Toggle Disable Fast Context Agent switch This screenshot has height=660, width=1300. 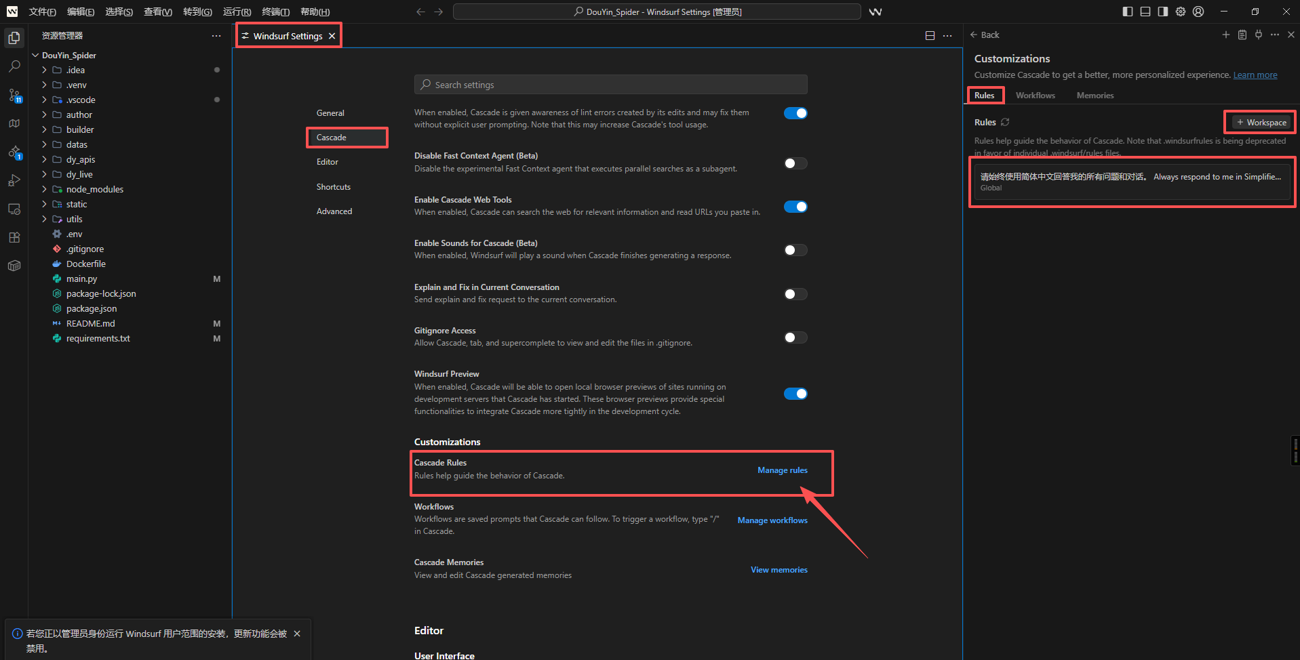(x=795, y=163)
